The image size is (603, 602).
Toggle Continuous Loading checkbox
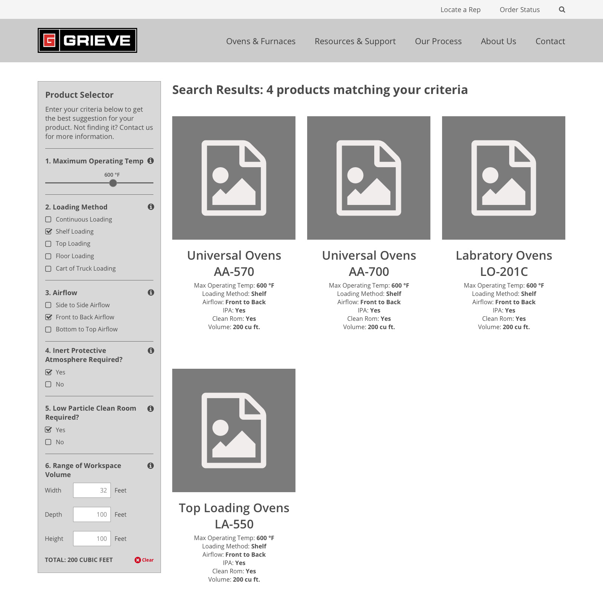[x=48, y=220]
